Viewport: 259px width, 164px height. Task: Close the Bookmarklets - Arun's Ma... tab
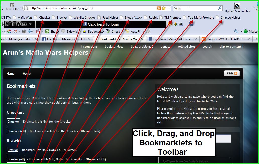point(142,39)
